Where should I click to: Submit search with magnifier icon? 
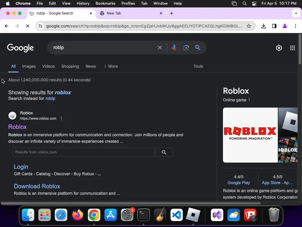pyautogui.click(x=198, y=48)
